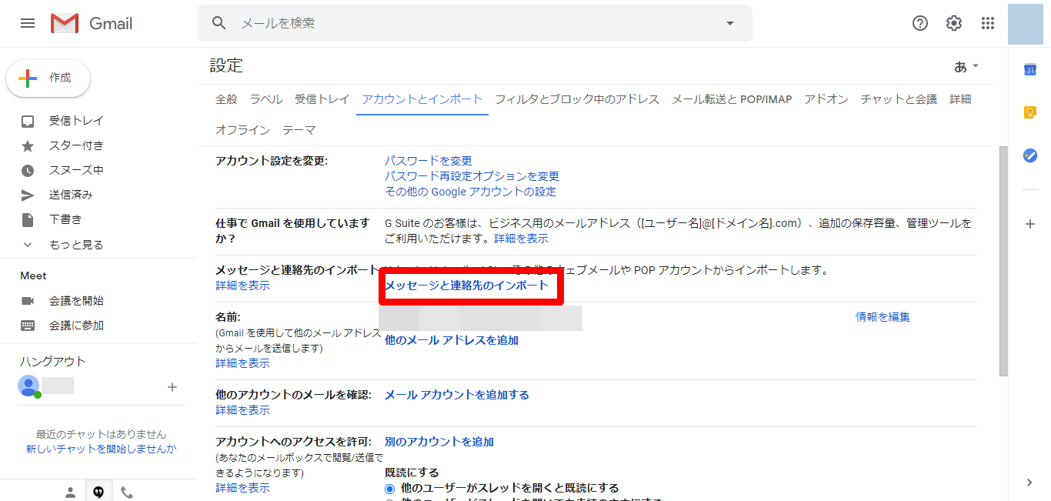This screenshot has height=501, width=1051.
Task: Switch to the 全般 settings tab
Action: tap(226, 99)
